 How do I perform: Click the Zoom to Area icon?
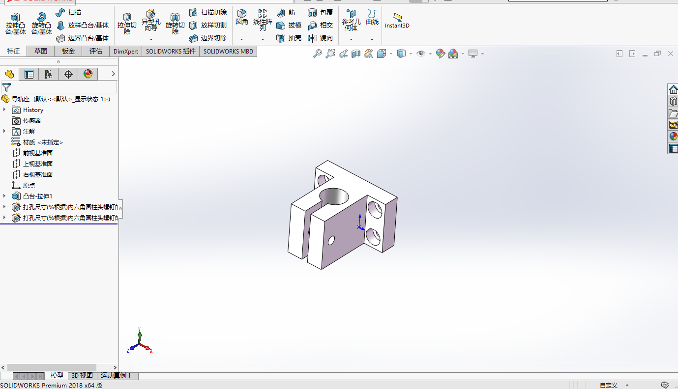330,54
